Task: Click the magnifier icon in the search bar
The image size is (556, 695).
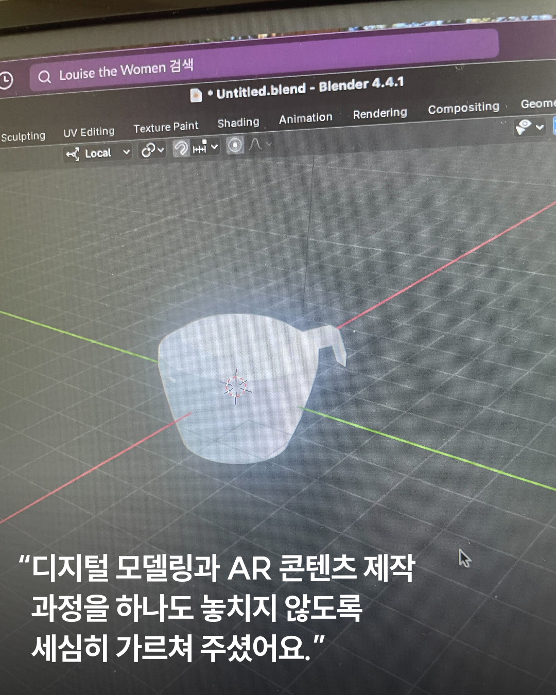Action: (45, 77)
